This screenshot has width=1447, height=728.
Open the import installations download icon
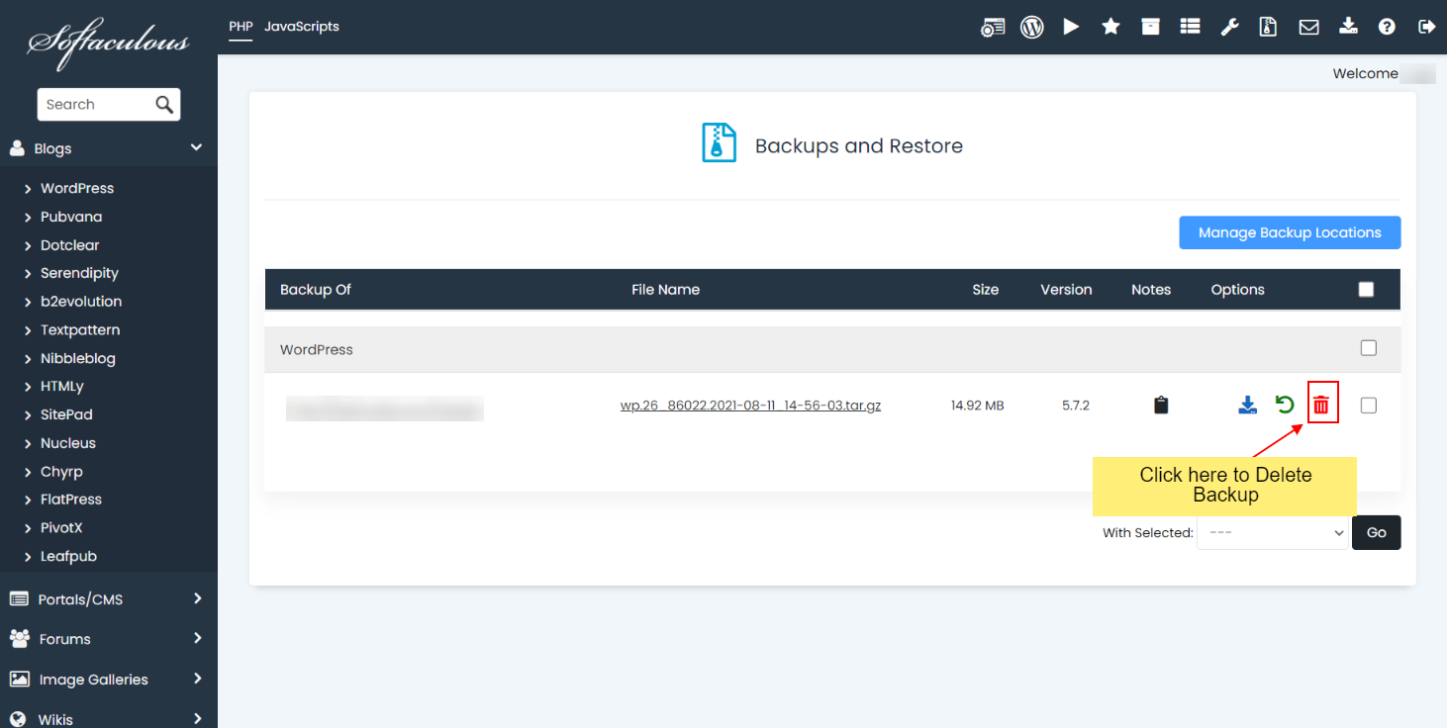[1348, 27]
